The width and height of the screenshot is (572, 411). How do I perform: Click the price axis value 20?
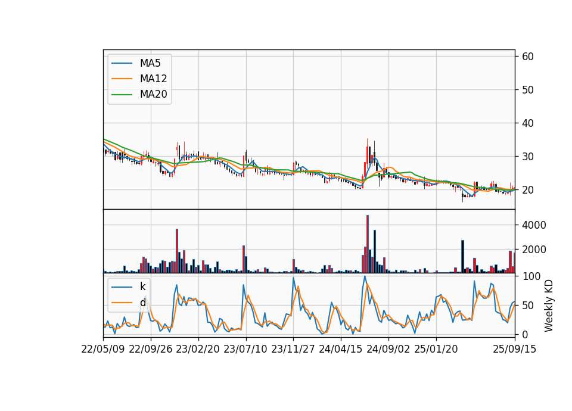click(x=527, y=190)
